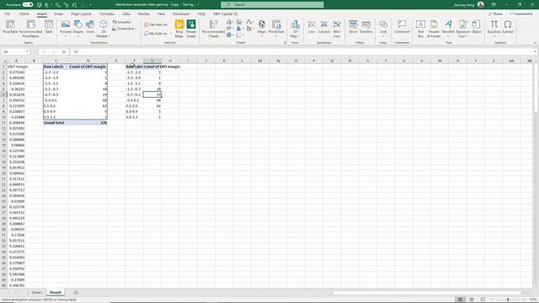Adjust the zoom slider
539x303 pixels.
click(508, 300)
